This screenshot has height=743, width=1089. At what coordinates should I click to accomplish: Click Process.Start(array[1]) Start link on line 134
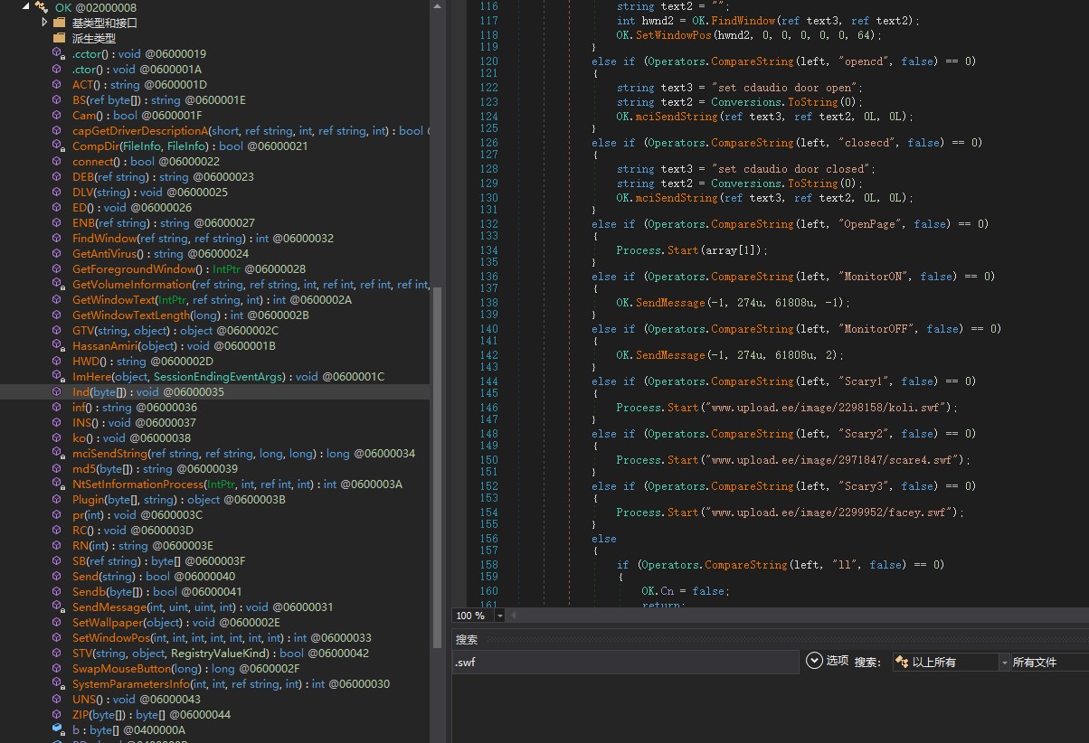pos(683,249)
